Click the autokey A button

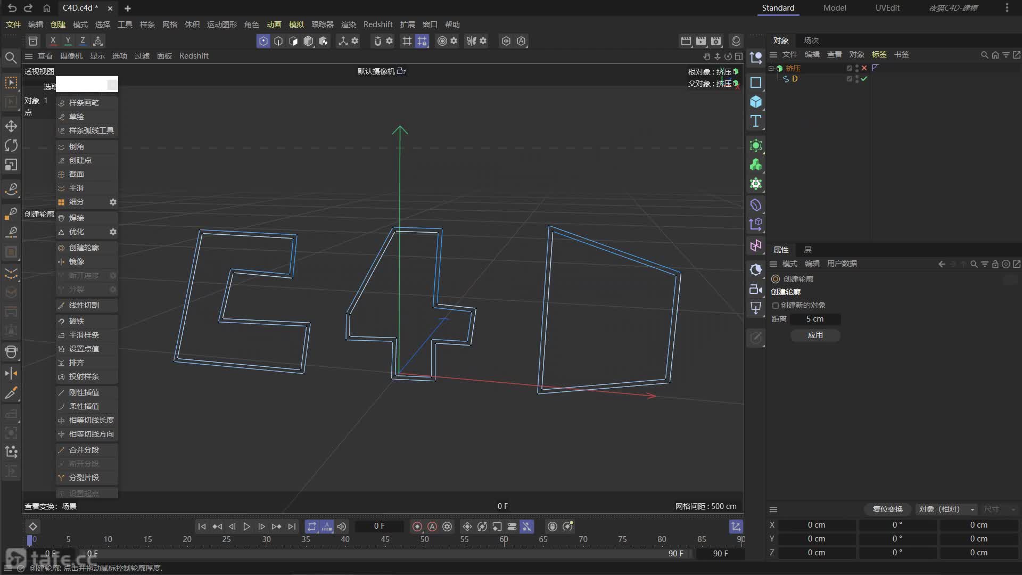432,527
